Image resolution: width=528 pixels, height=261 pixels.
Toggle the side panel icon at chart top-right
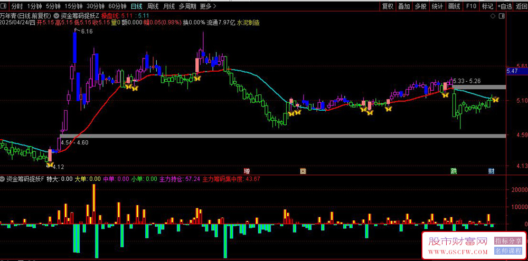click(x=502, y=16)
